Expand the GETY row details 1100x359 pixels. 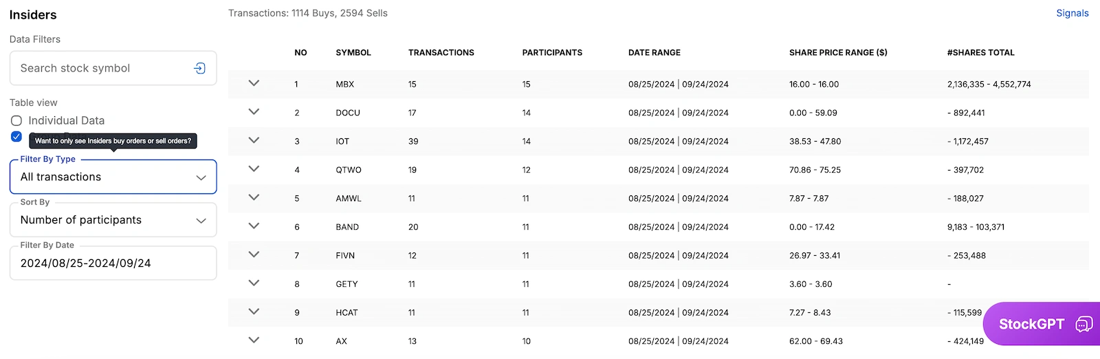tap(254, 283)
